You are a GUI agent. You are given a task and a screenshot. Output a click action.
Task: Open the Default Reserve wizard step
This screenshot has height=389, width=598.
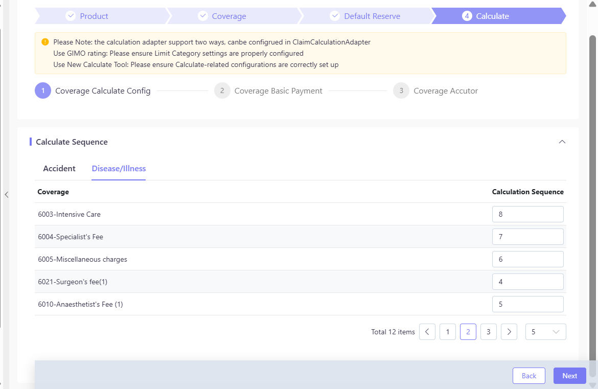click(x=365, y=16)
